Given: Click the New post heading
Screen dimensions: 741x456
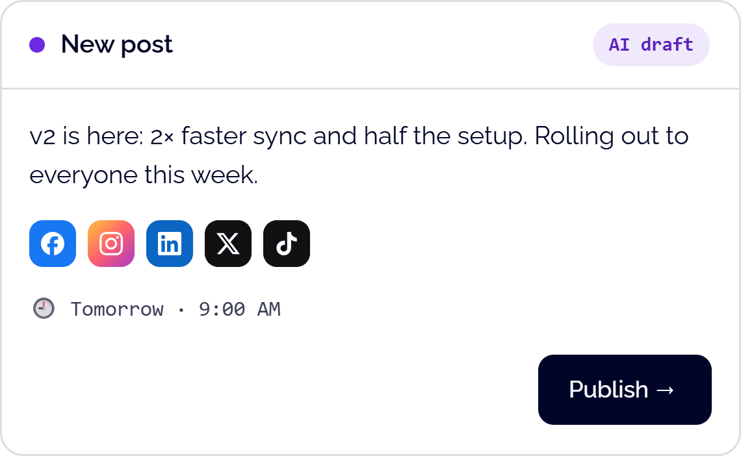Looking at the screenshot, I should point(117,45).
